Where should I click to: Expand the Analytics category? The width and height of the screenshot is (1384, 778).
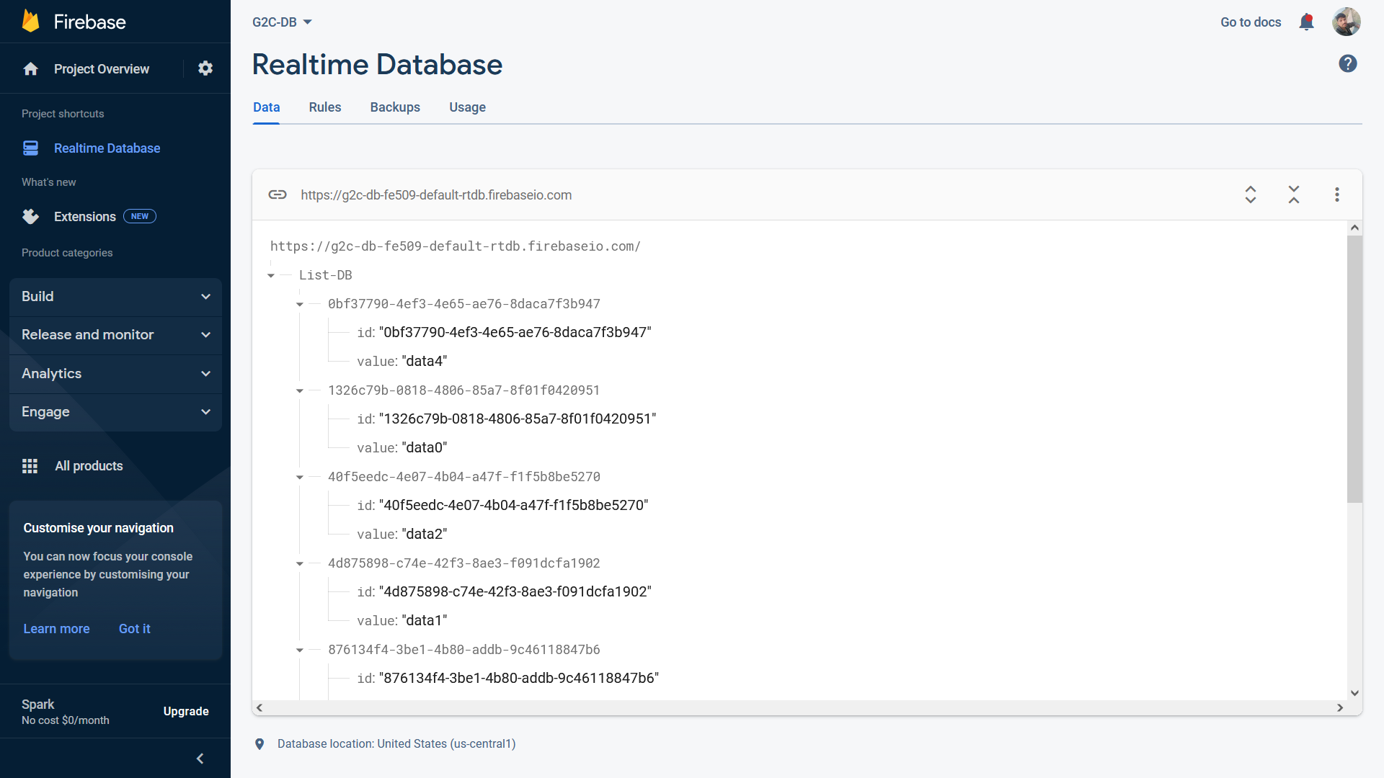115,374
